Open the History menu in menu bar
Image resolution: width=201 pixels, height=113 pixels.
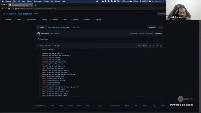[30, 1]
